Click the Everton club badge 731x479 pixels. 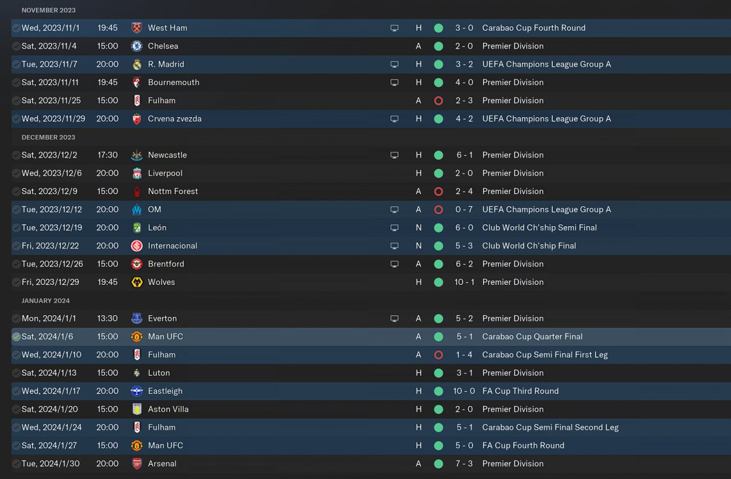(x=136, y=319)
